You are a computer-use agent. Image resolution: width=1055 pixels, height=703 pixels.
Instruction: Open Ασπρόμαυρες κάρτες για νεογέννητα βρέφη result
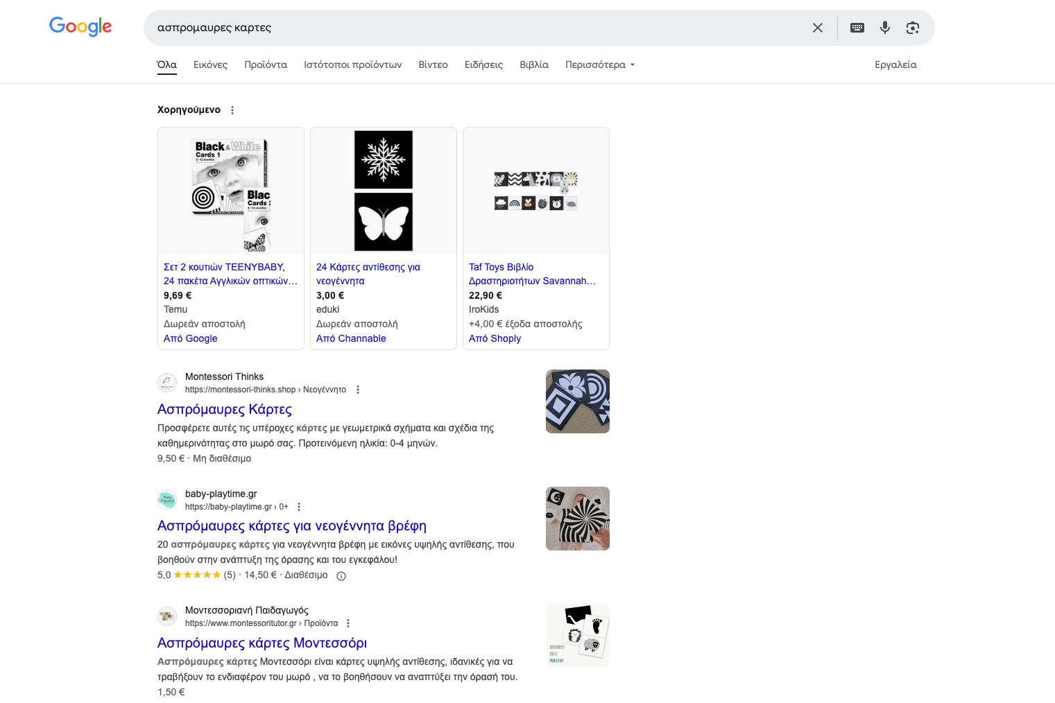pyautogui.click(x=292, y=526)
